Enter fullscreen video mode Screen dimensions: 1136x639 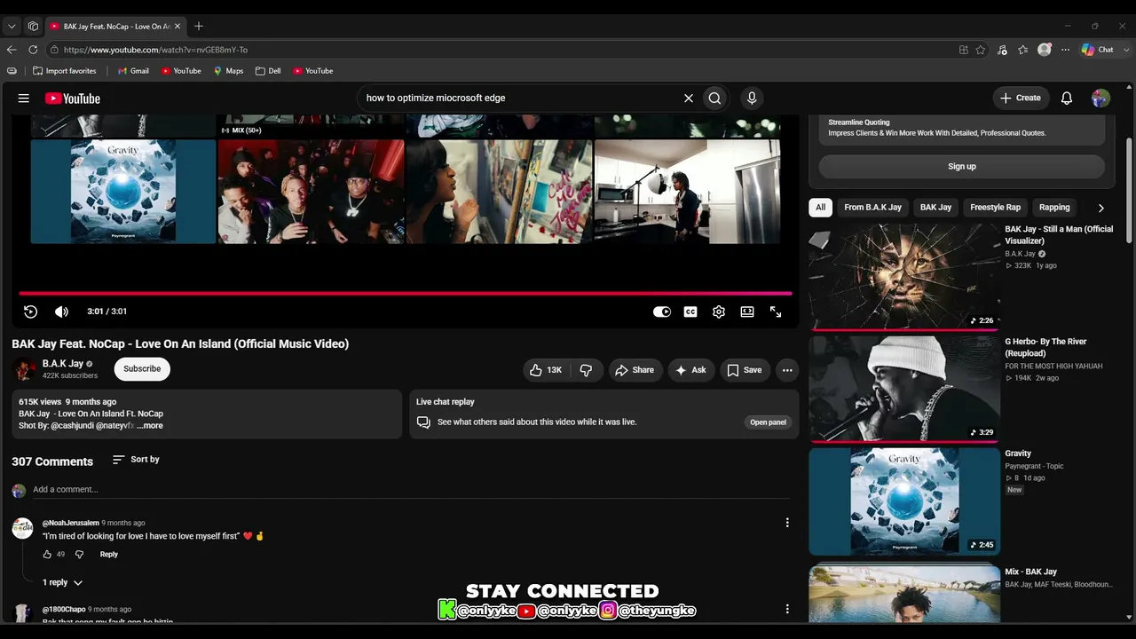776,312
